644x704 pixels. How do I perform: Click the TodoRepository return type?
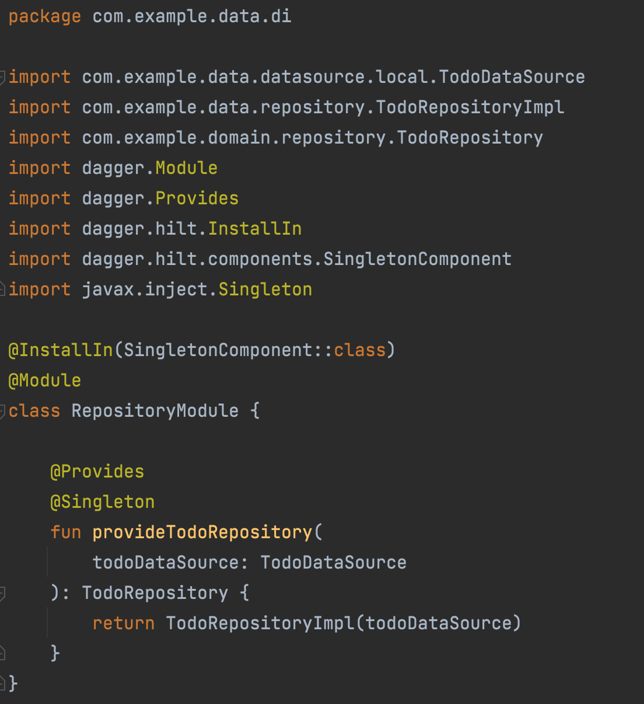pos(155,593)
